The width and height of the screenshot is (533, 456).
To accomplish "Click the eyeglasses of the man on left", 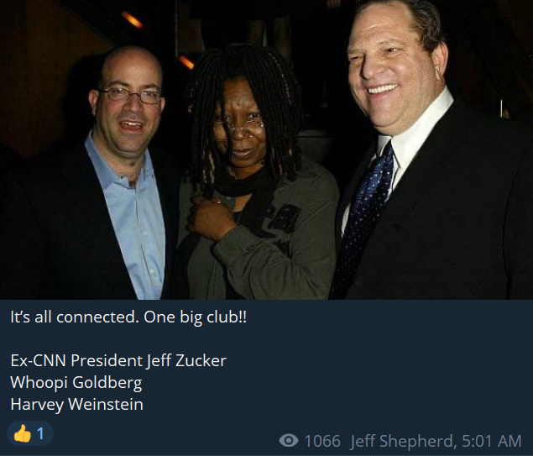I will [x=133, y=95].
